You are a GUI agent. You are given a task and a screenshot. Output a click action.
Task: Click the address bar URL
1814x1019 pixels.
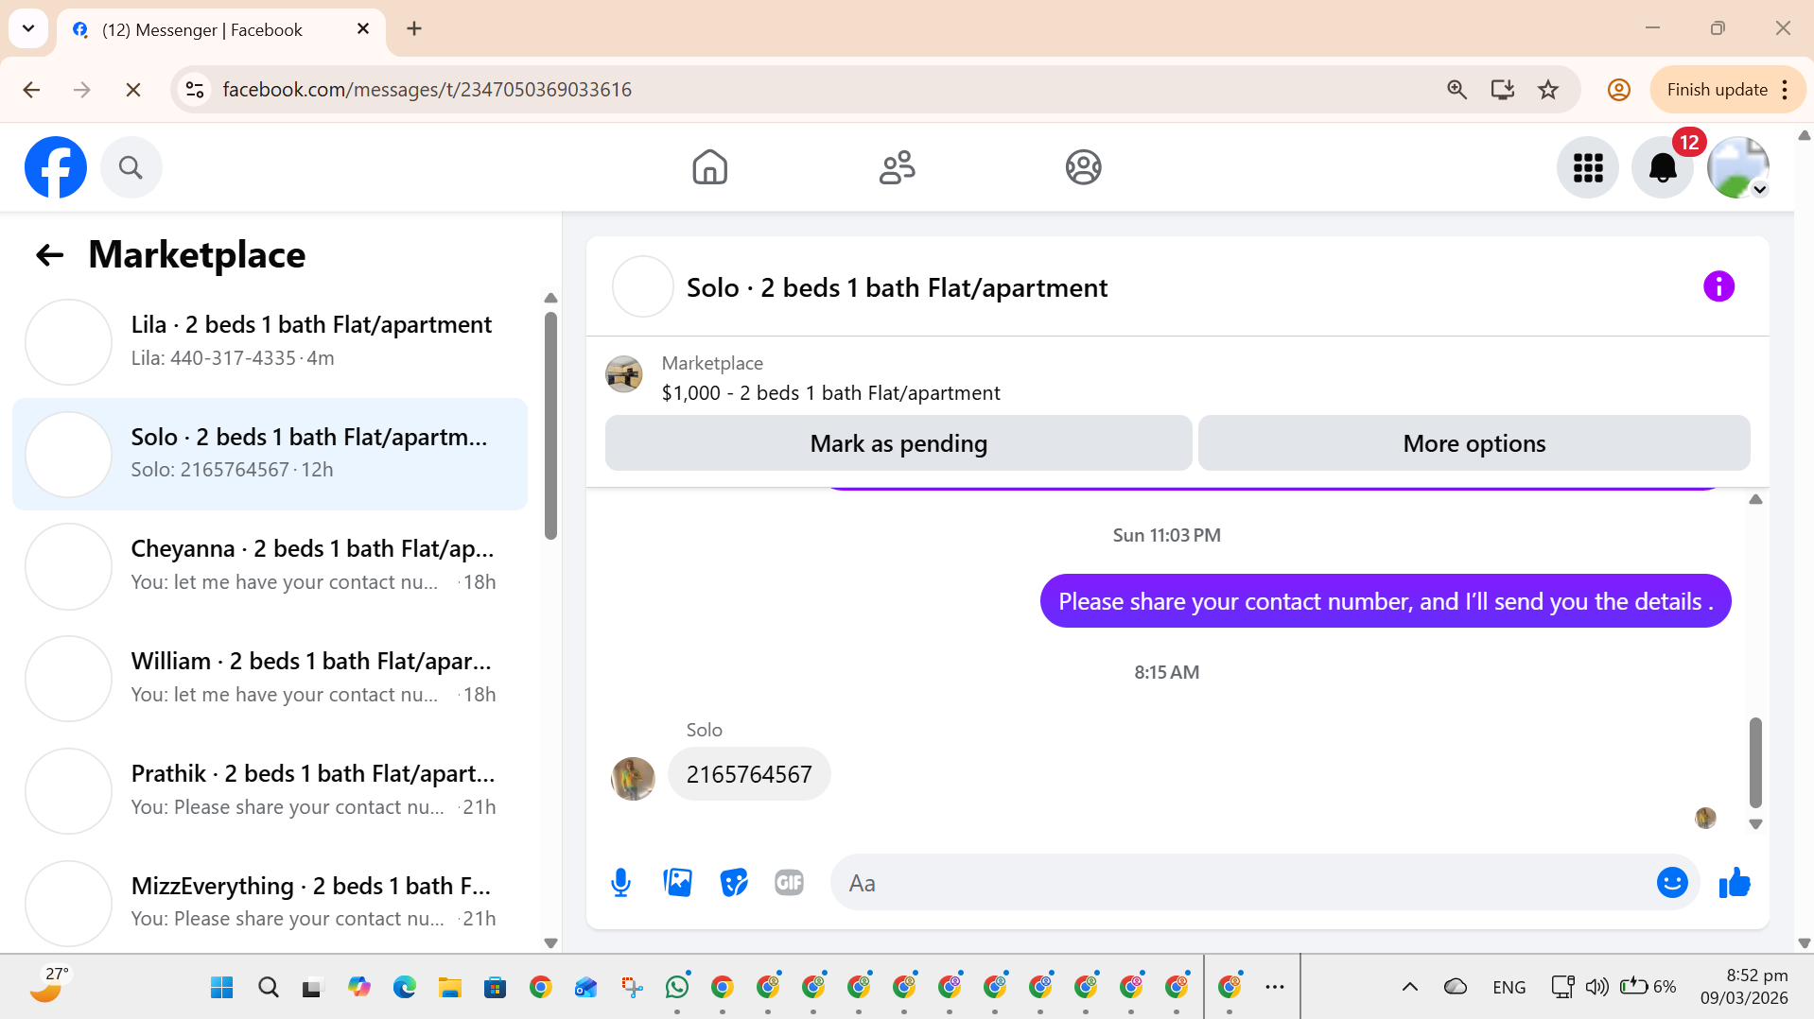[x=427, y=90]
